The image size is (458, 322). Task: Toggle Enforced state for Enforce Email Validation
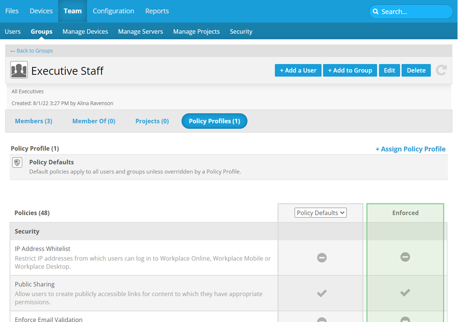(x=405, y=320)
